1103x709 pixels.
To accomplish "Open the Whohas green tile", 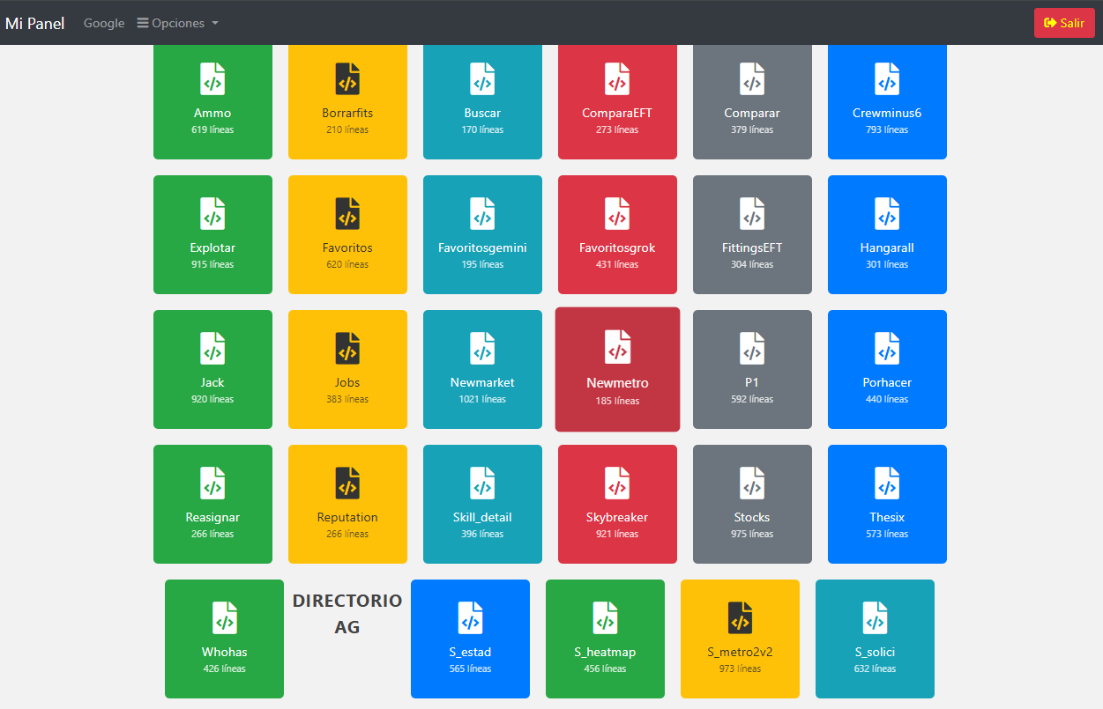I will (224, 639).
